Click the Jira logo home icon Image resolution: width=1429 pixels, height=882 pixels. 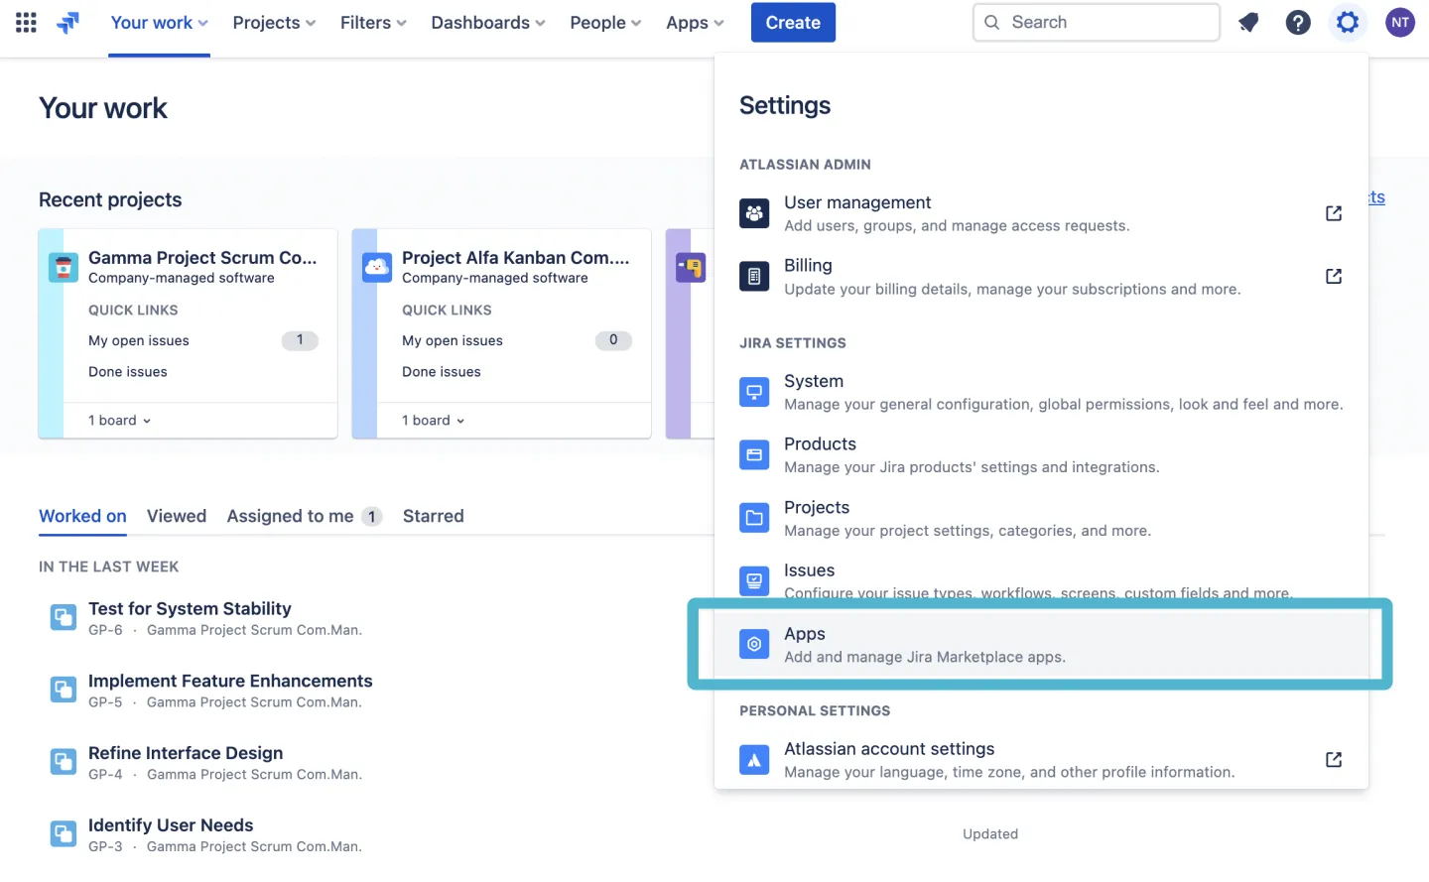pos(67,23)
